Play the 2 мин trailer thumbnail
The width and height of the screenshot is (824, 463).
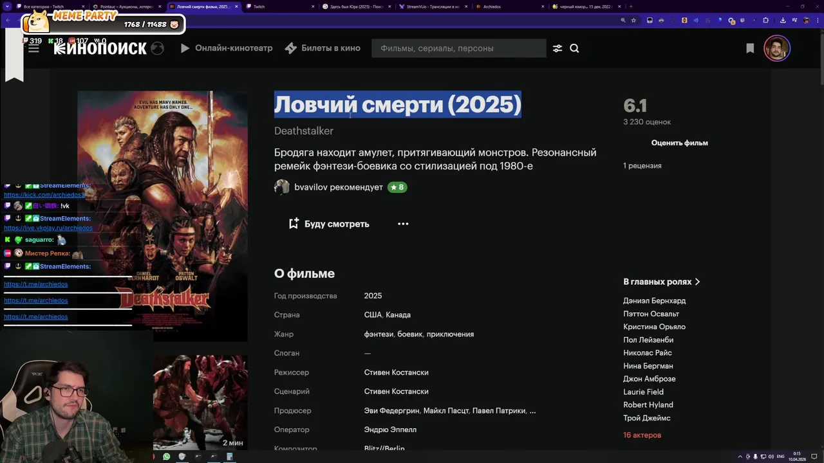(200, 403)
